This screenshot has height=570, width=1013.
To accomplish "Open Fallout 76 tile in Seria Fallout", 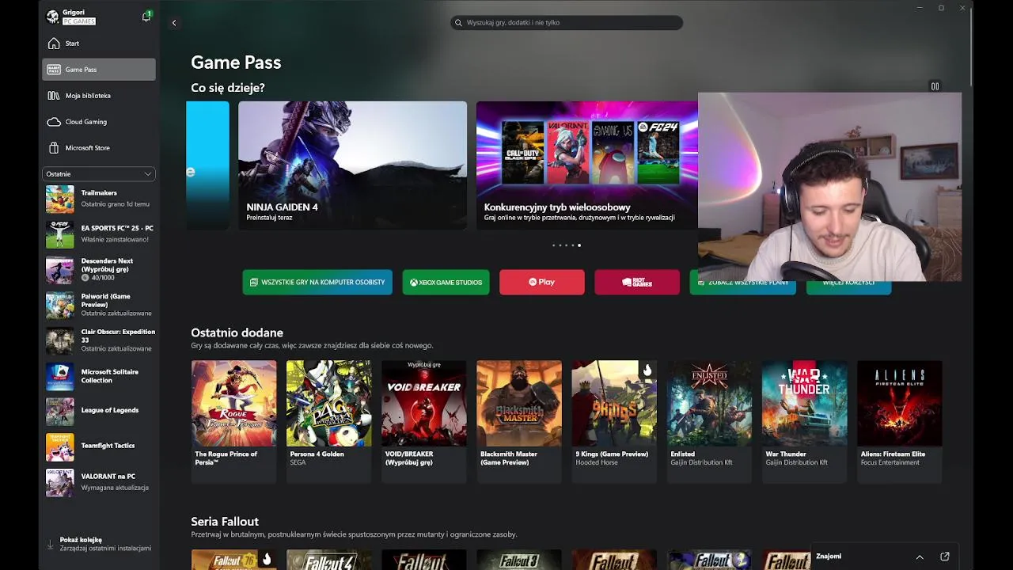I will [234, 560].
